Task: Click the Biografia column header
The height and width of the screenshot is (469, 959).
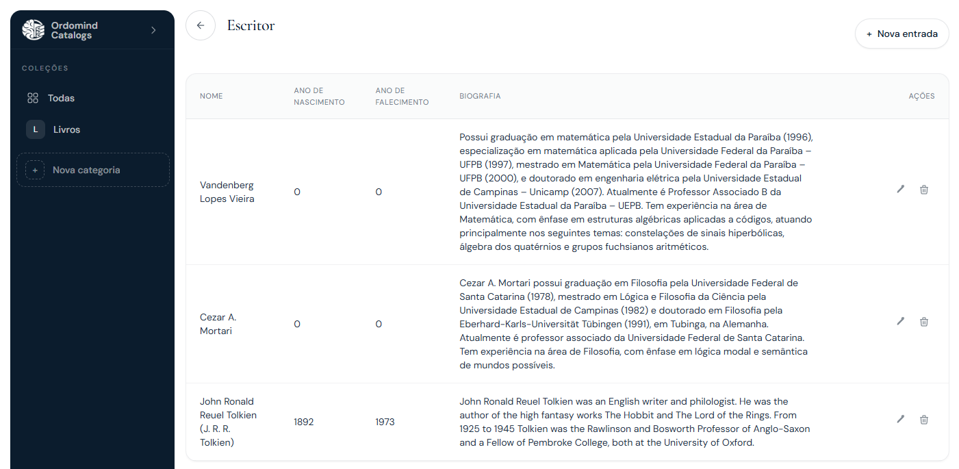Action: (x=480, y=97)
